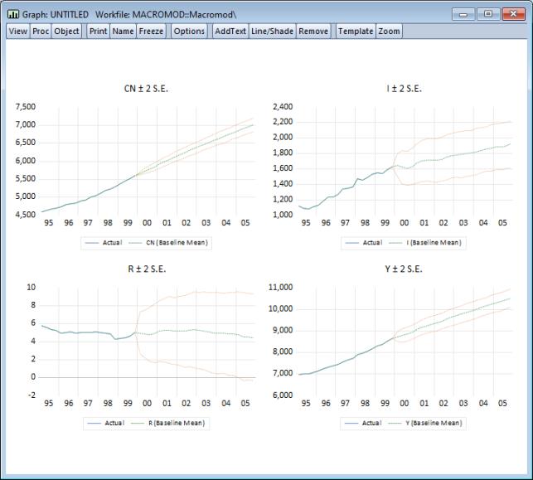Image resolution: width=533 pixels, height=480 pixels.
Task: Freeze the current graph
Action: 151,31
